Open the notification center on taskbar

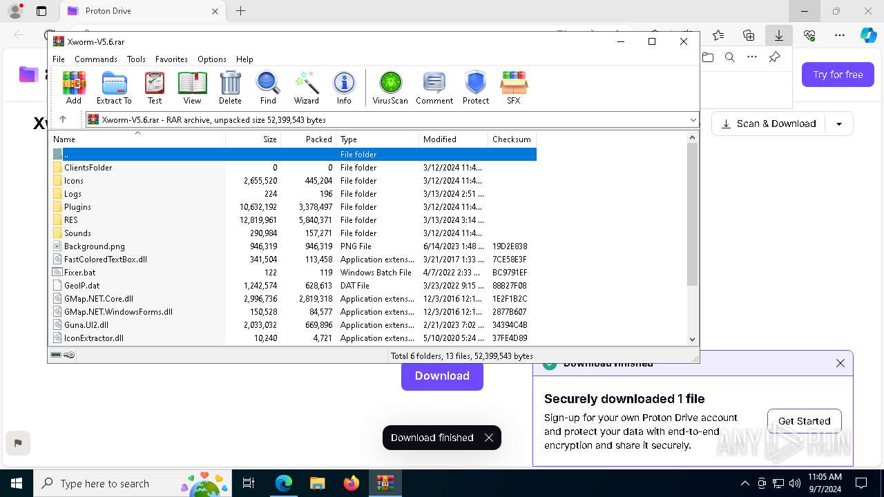click(x=861, y=483)
